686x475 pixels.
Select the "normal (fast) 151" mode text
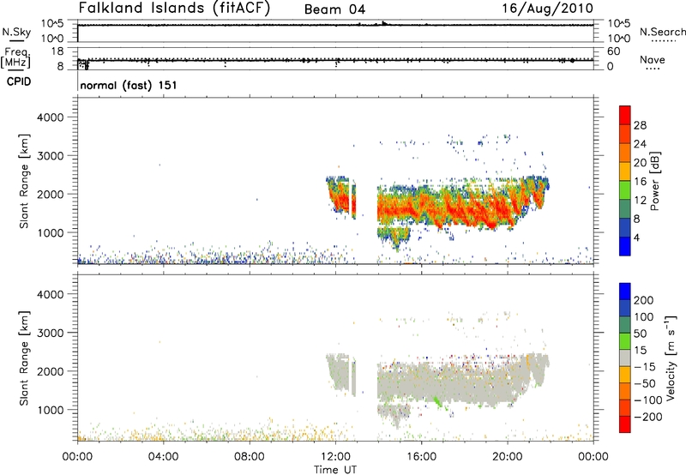pos(129,85)
